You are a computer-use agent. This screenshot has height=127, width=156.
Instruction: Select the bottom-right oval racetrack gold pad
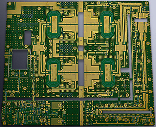point(108,73)
